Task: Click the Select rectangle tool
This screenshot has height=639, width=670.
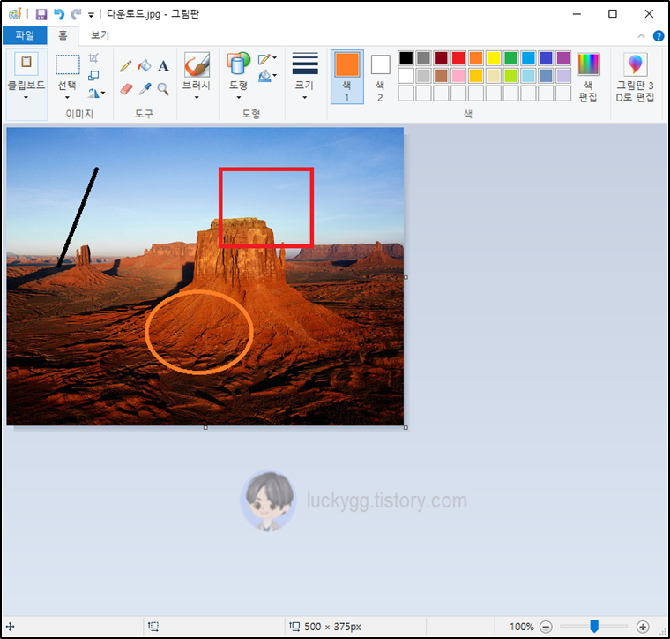Action: (68, 64)
